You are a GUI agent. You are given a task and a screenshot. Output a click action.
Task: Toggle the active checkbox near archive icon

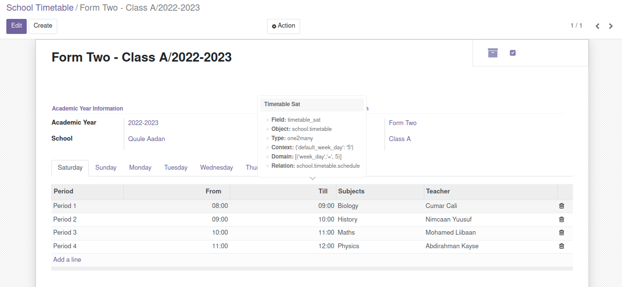(513, 53)
